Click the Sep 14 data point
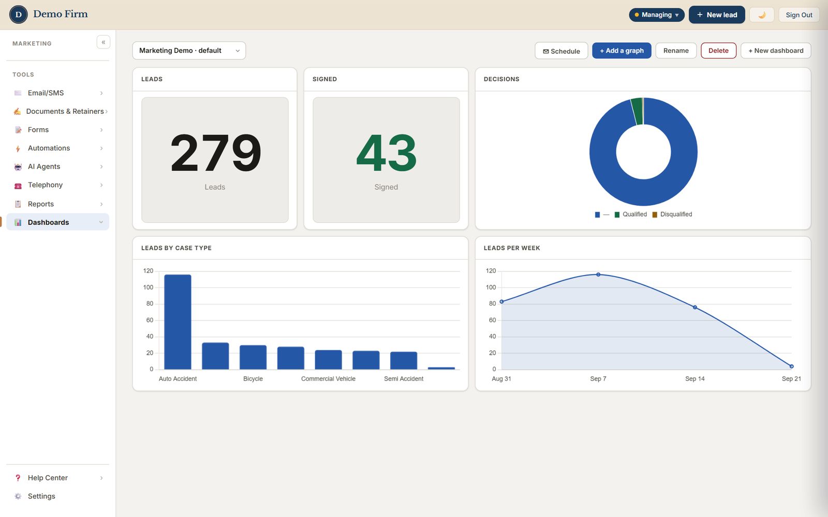The width and height of the screenshot is (828, 517). point(695,307)
